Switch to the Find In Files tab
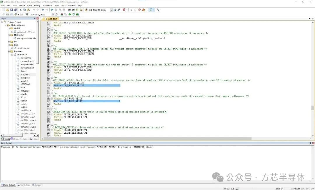Viewport: 315px width, 190px height. [24, 185]
